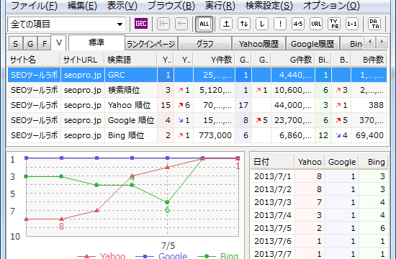Select the 検索順位 keyword row
Viewport: 396px width, 259px height.
click(197, 90)
